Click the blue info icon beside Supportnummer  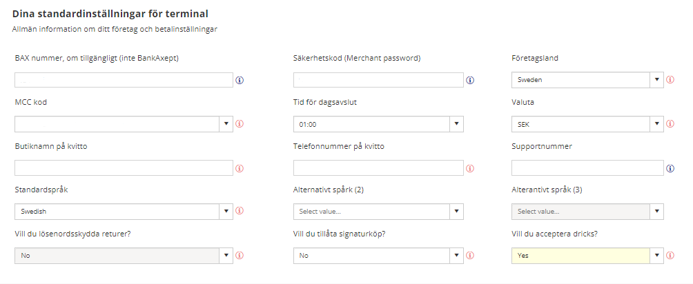[670, 168]
